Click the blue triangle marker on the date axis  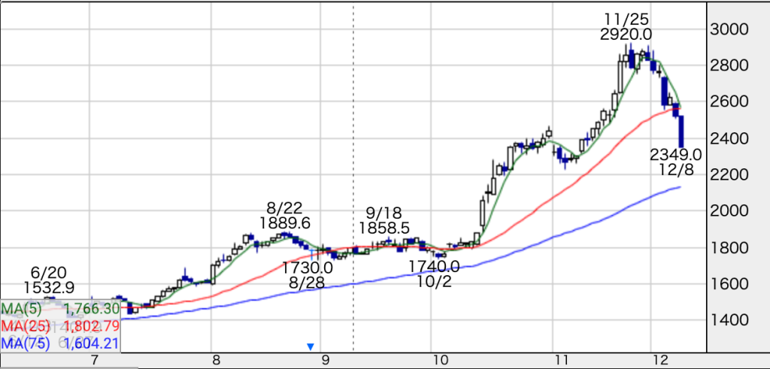pyautogui.click(x=310, y=346)
